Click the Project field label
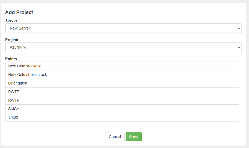The image size is (249, 148). 12,40
